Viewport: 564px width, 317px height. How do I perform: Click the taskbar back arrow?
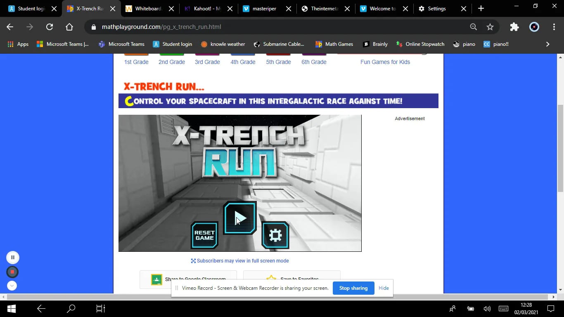(41, 308)
